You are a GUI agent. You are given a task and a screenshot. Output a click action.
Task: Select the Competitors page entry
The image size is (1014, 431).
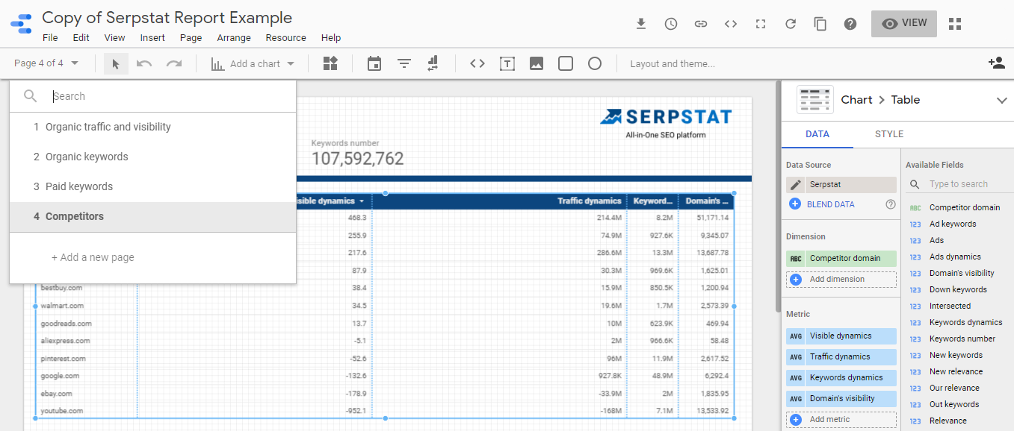point(152,217)
